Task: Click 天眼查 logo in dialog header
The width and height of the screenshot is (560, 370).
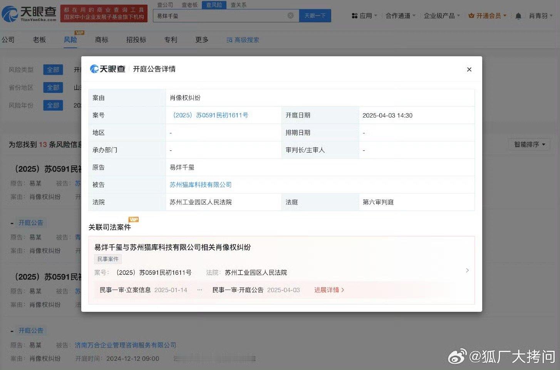Action: (107, 69)
